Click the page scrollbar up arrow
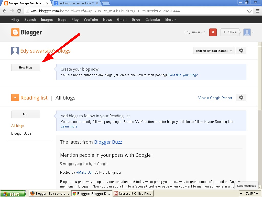The image size is (262, 197). pyautogui.click(x=260, y=44)
